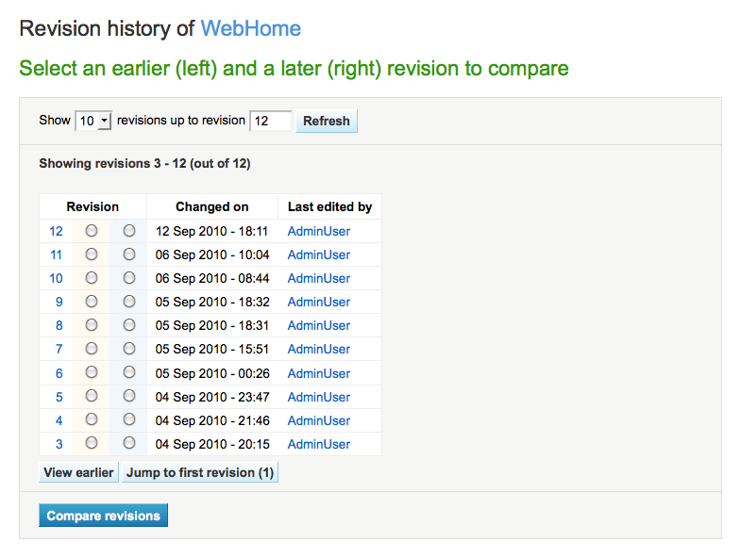This screenshot has width=741, height=558.
Task: Select left radio button for revision 12
Action: 91,231
